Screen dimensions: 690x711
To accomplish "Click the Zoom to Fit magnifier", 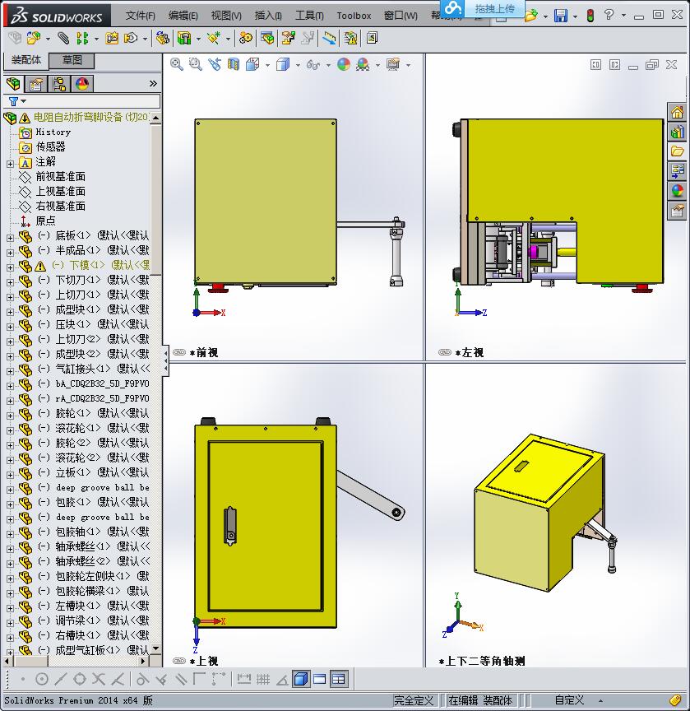I will click(x=177, y=64).
